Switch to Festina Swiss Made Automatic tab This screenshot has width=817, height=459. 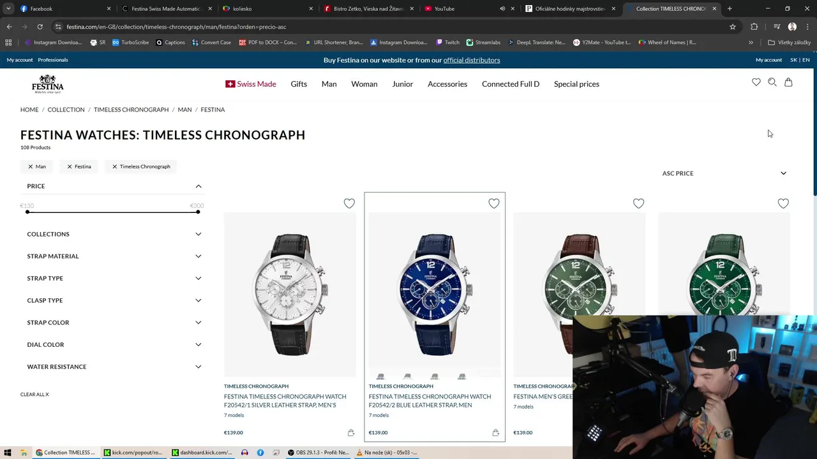click(166, 9)
